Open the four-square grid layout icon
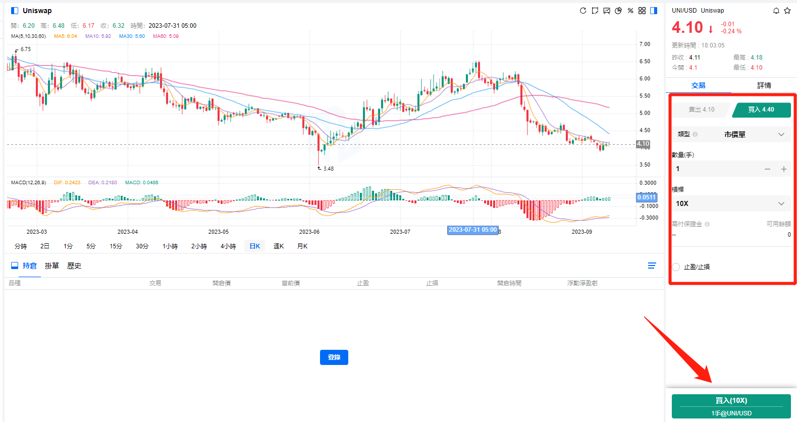 click(642, 11)
